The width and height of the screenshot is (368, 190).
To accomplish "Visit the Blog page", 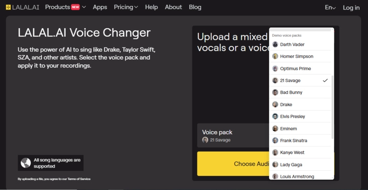I will tap(195, 7).
